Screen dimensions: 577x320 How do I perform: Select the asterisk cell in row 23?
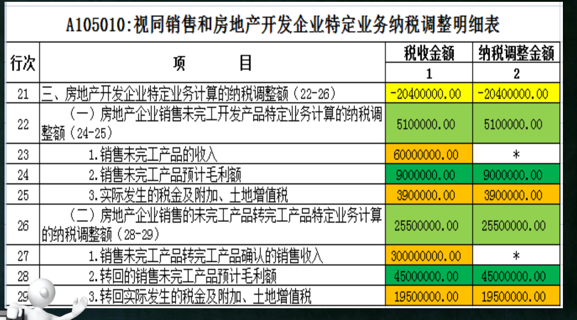516,155
